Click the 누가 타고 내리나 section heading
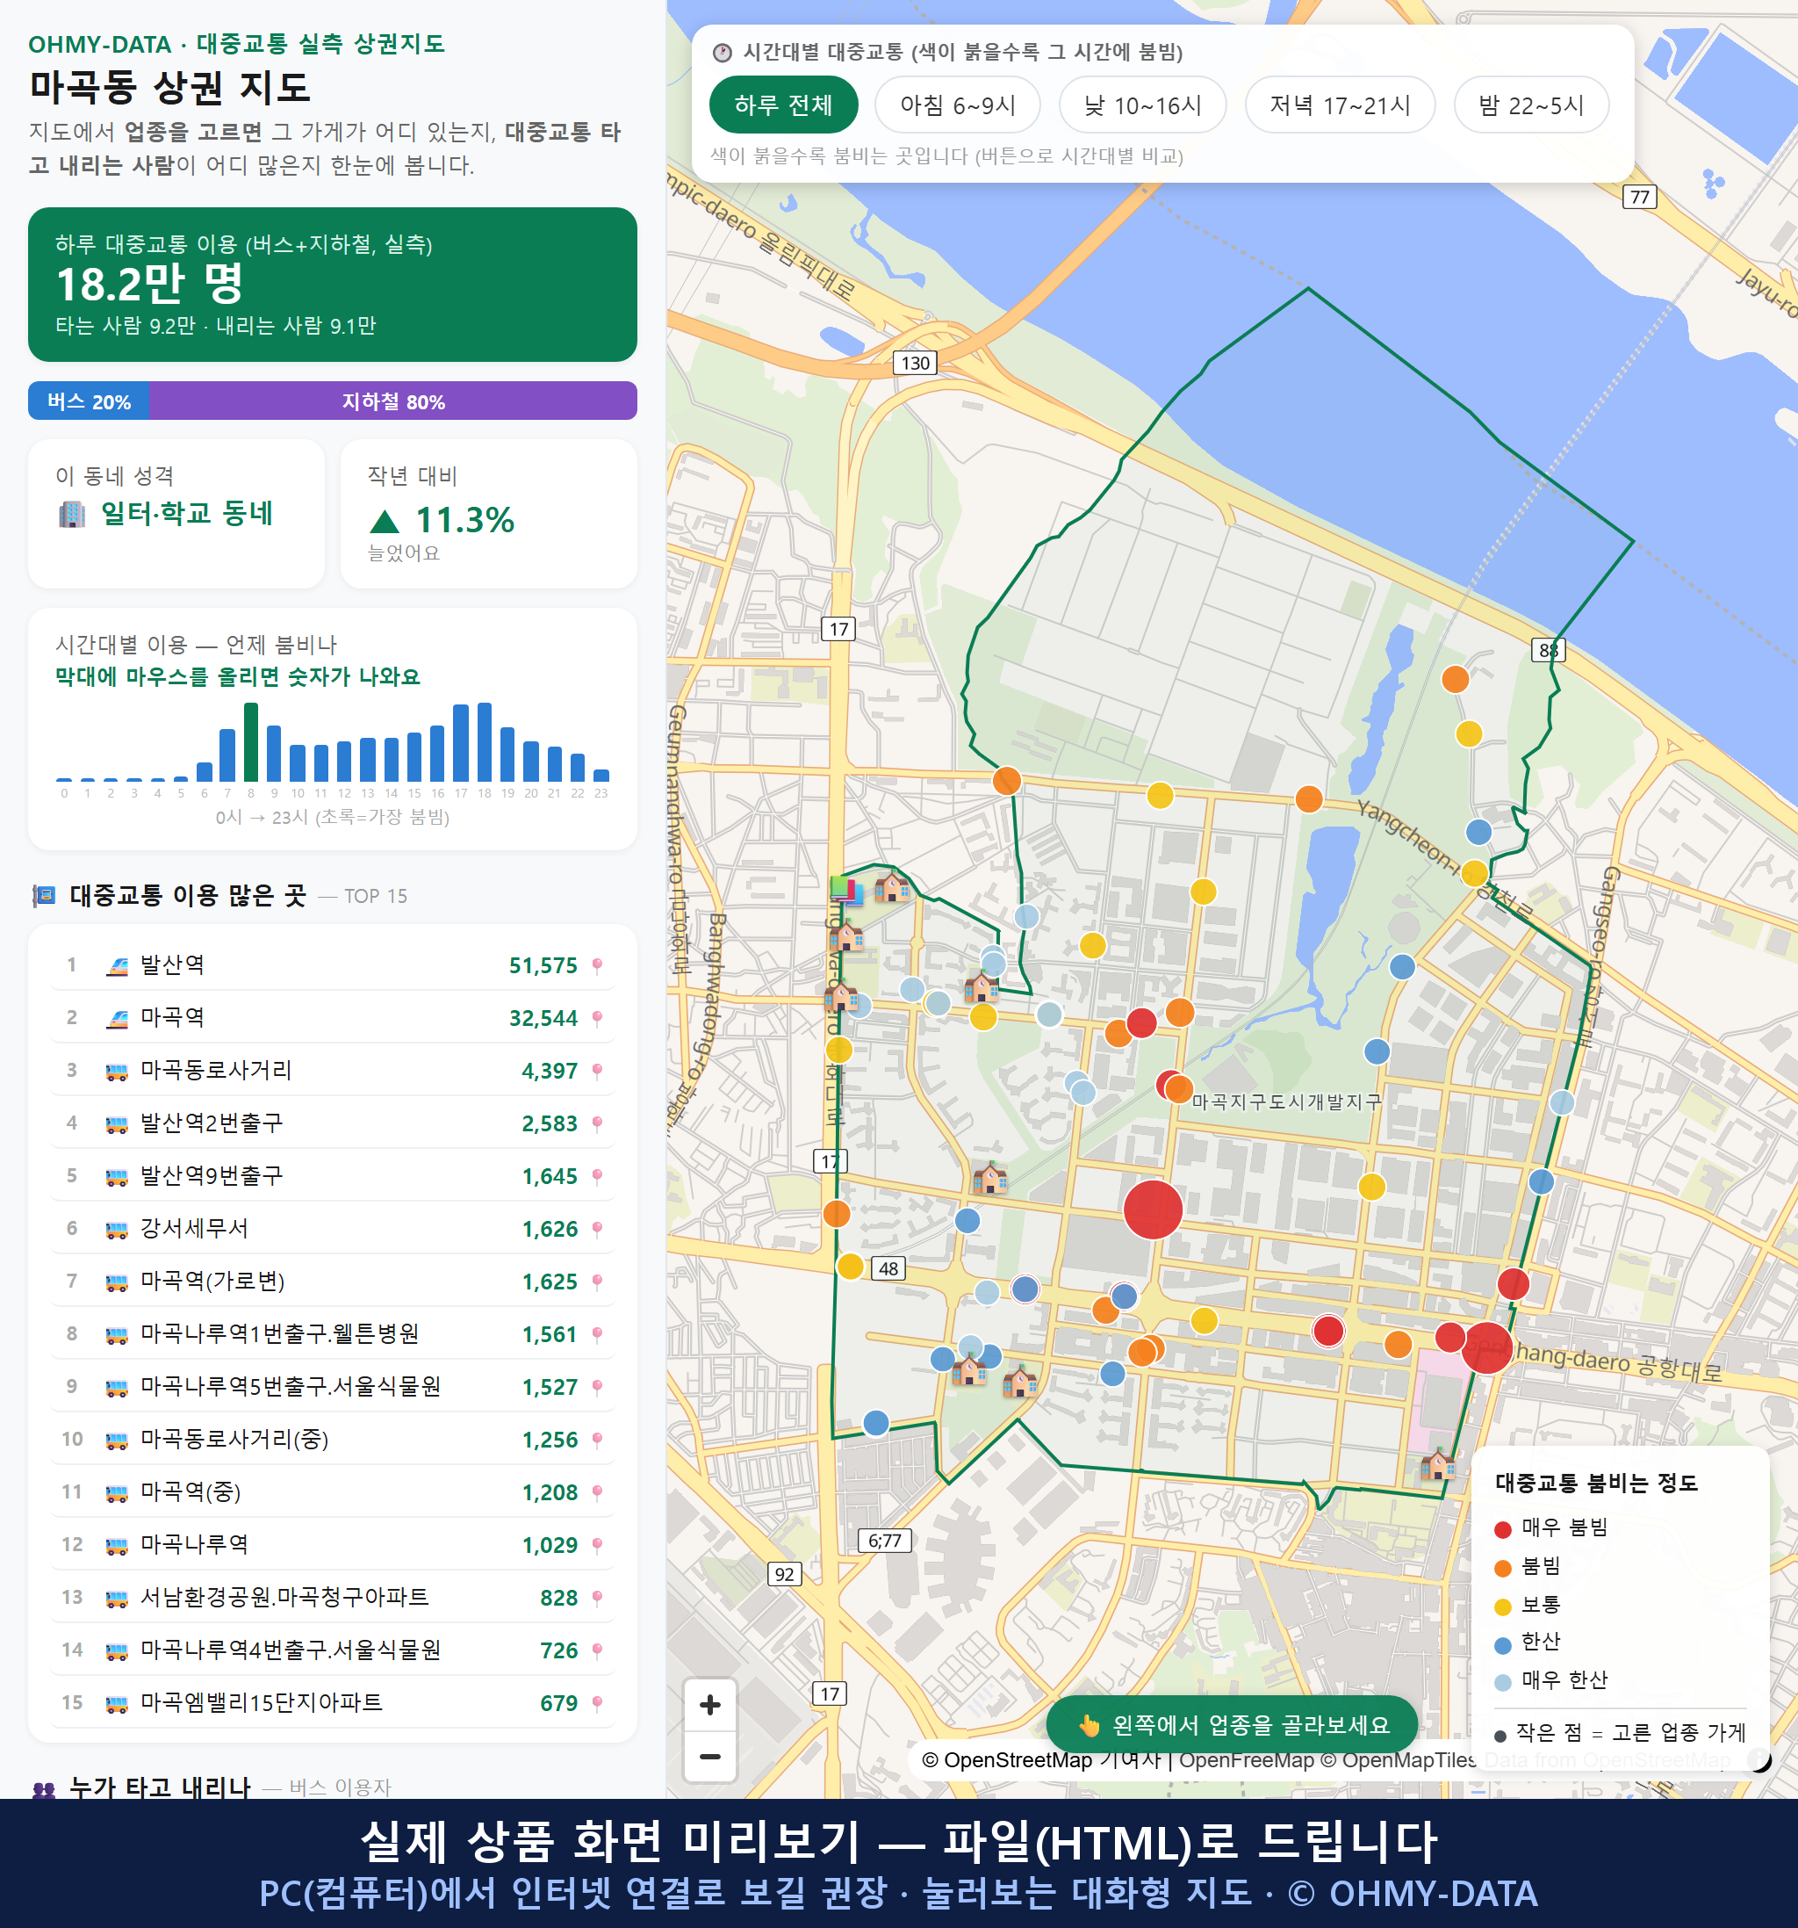Screen dimensions: 1798x1928 (x=160, y=1787)
